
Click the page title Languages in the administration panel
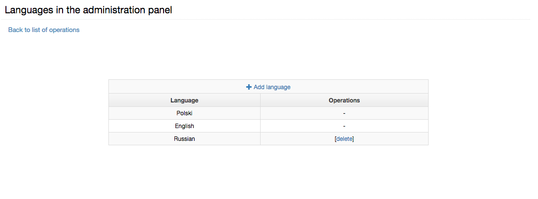point(88,10)
